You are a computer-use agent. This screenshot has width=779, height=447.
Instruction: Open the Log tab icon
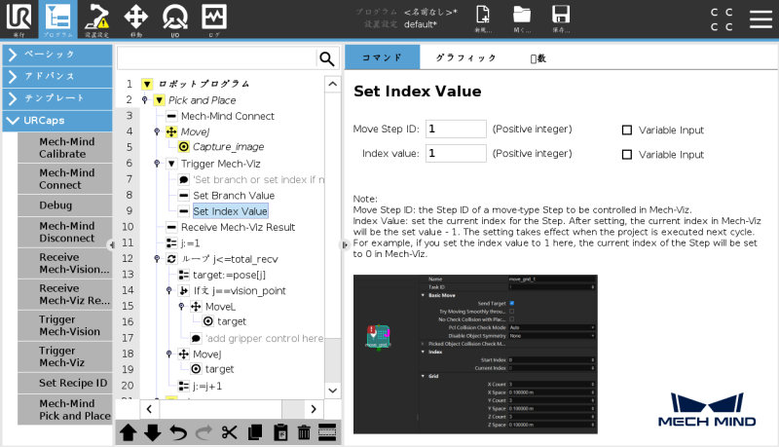point(214,19)
